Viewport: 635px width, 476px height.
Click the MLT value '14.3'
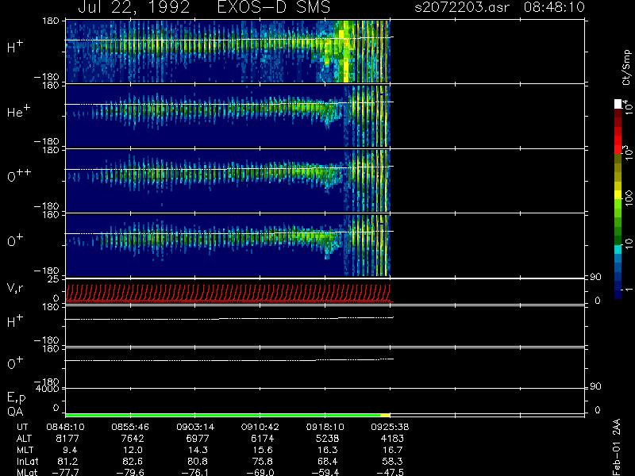pos(198,450)
